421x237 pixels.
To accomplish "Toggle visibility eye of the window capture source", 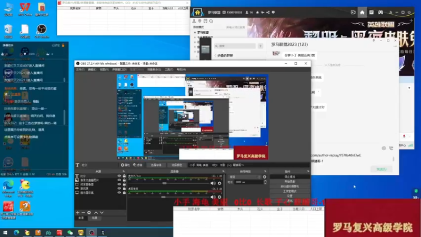I will [119, 184].
